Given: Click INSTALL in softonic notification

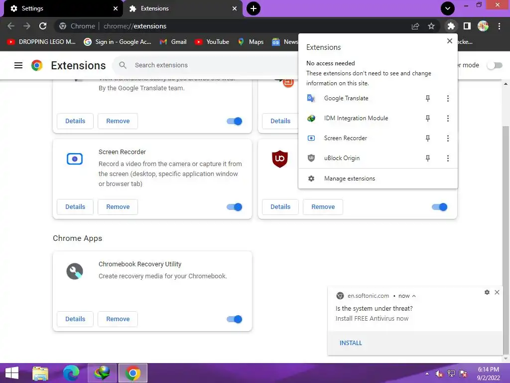Looking at the screenshot, I should tap(351, 343).
